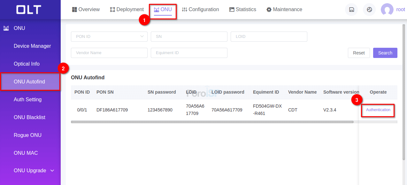Click the Reset button
Image resolution: width=407 pixels, height=185 pixels.
point(359,53)
